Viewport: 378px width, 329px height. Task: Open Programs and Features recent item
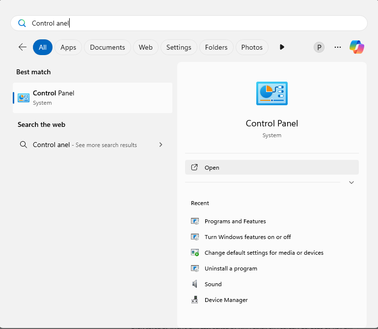(x=235, y=221)
